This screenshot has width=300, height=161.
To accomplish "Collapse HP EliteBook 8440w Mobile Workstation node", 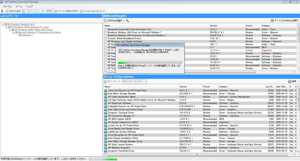I will 10,30.
